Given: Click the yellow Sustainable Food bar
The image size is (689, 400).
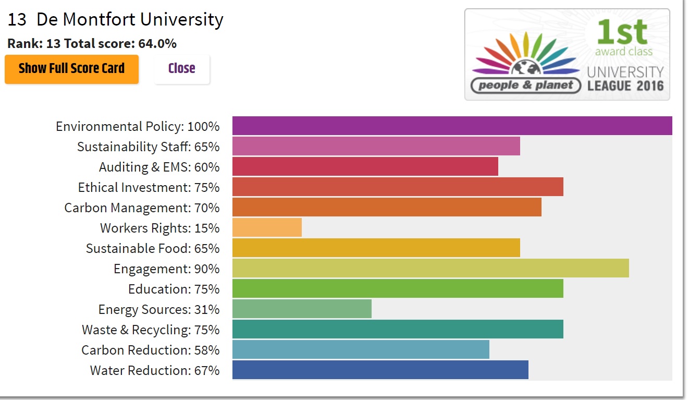Looking at the screenshot, I should click(x=376, y=248).
